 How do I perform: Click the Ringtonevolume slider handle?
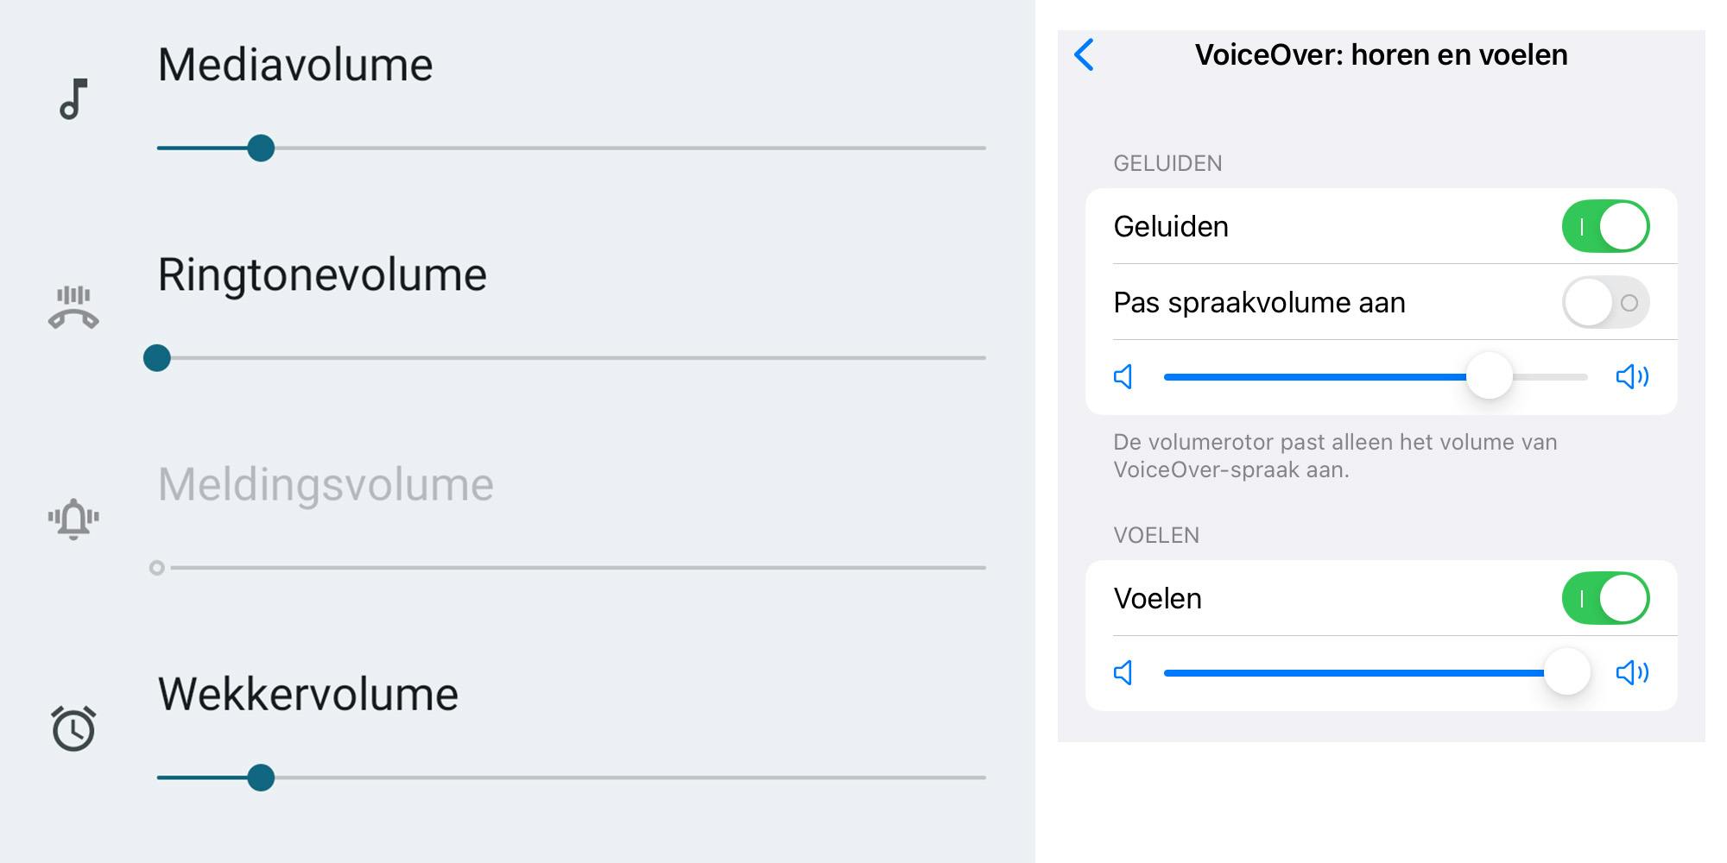157,358
